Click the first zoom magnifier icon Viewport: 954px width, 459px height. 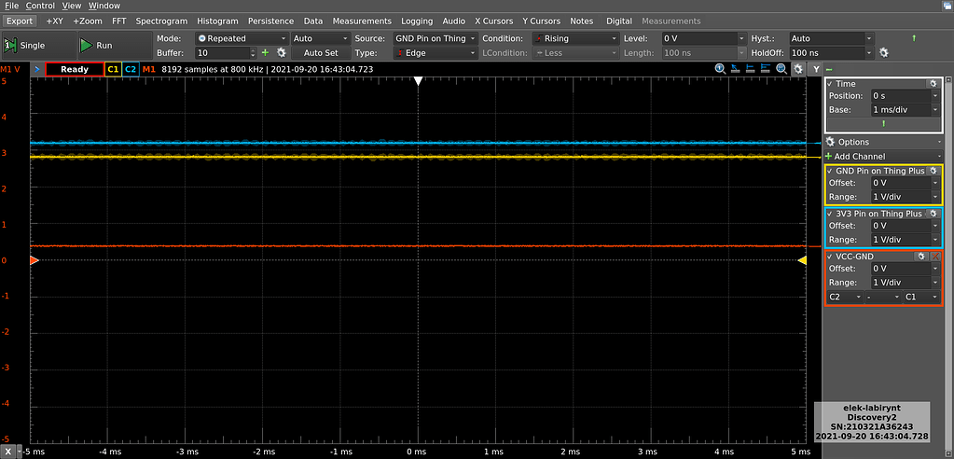point(720,69)
